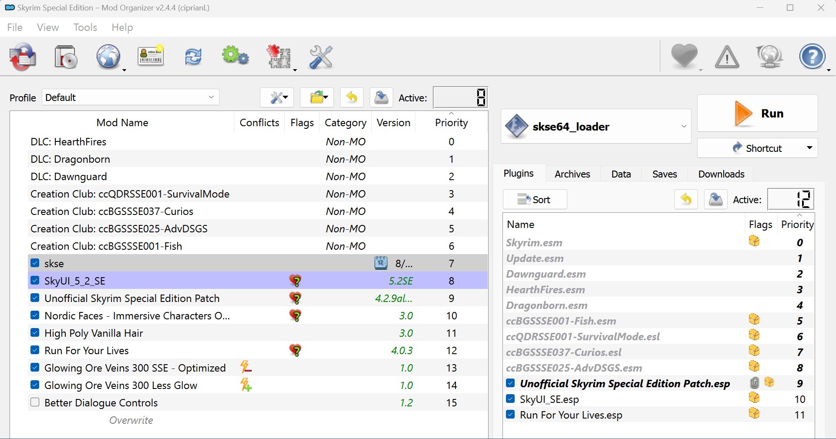Open executables gears icon

pos(235,56)
